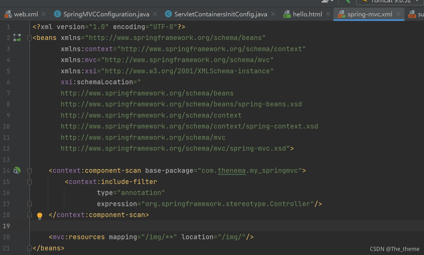Click the web.xml file type icon
The width and height of the screenshot is (424, 255).
[x=8, y=14]
